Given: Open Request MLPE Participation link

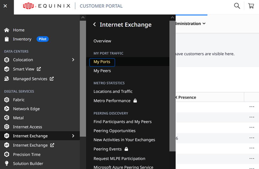Looking at the screenshot, I should 119,158.
